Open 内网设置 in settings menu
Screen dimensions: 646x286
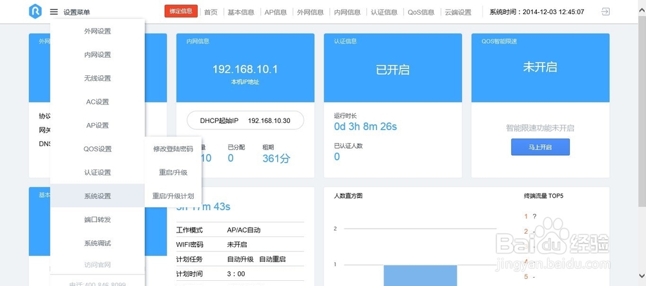pyautogui.click(x=98, y=55)
